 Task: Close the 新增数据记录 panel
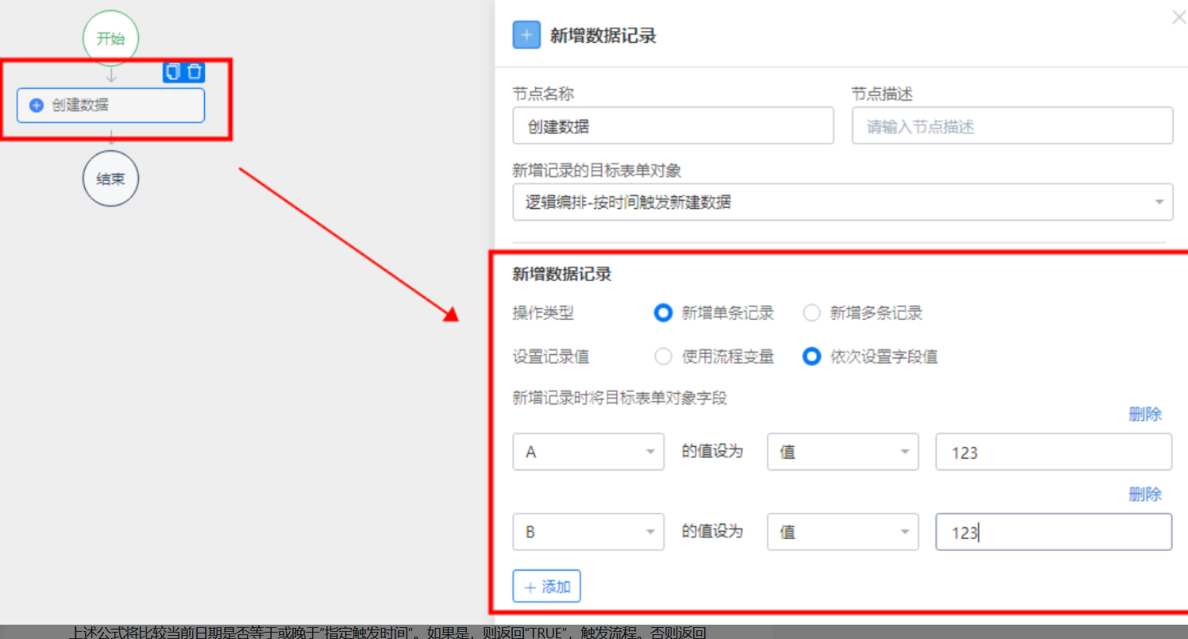coord(1178,17)
